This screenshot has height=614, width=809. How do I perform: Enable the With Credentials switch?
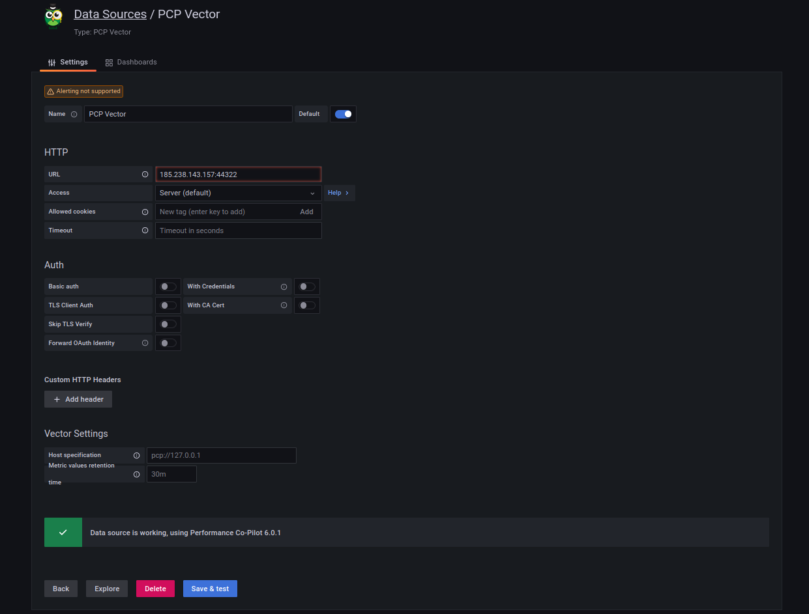pos(307,286)
